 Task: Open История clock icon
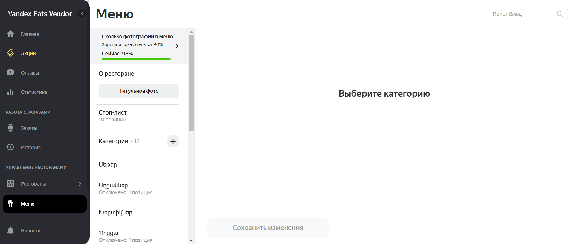(x=10, y=147)
